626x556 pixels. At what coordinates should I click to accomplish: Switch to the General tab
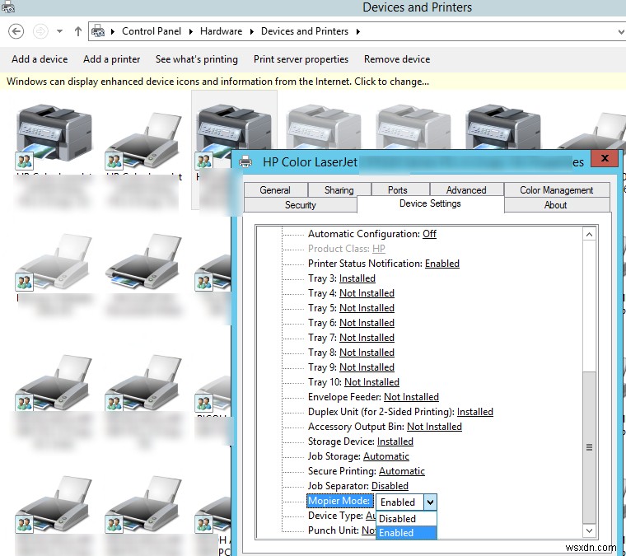coord(275,190)
